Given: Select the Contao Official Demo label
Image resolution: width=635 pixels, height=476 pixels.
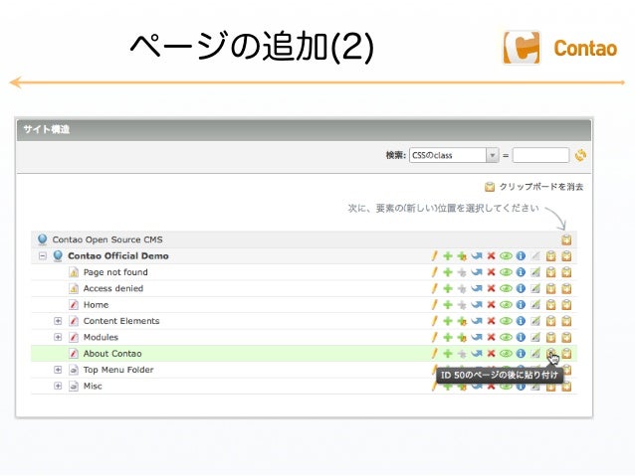Looking at the screenshot, I should click(x=118, y=256).
